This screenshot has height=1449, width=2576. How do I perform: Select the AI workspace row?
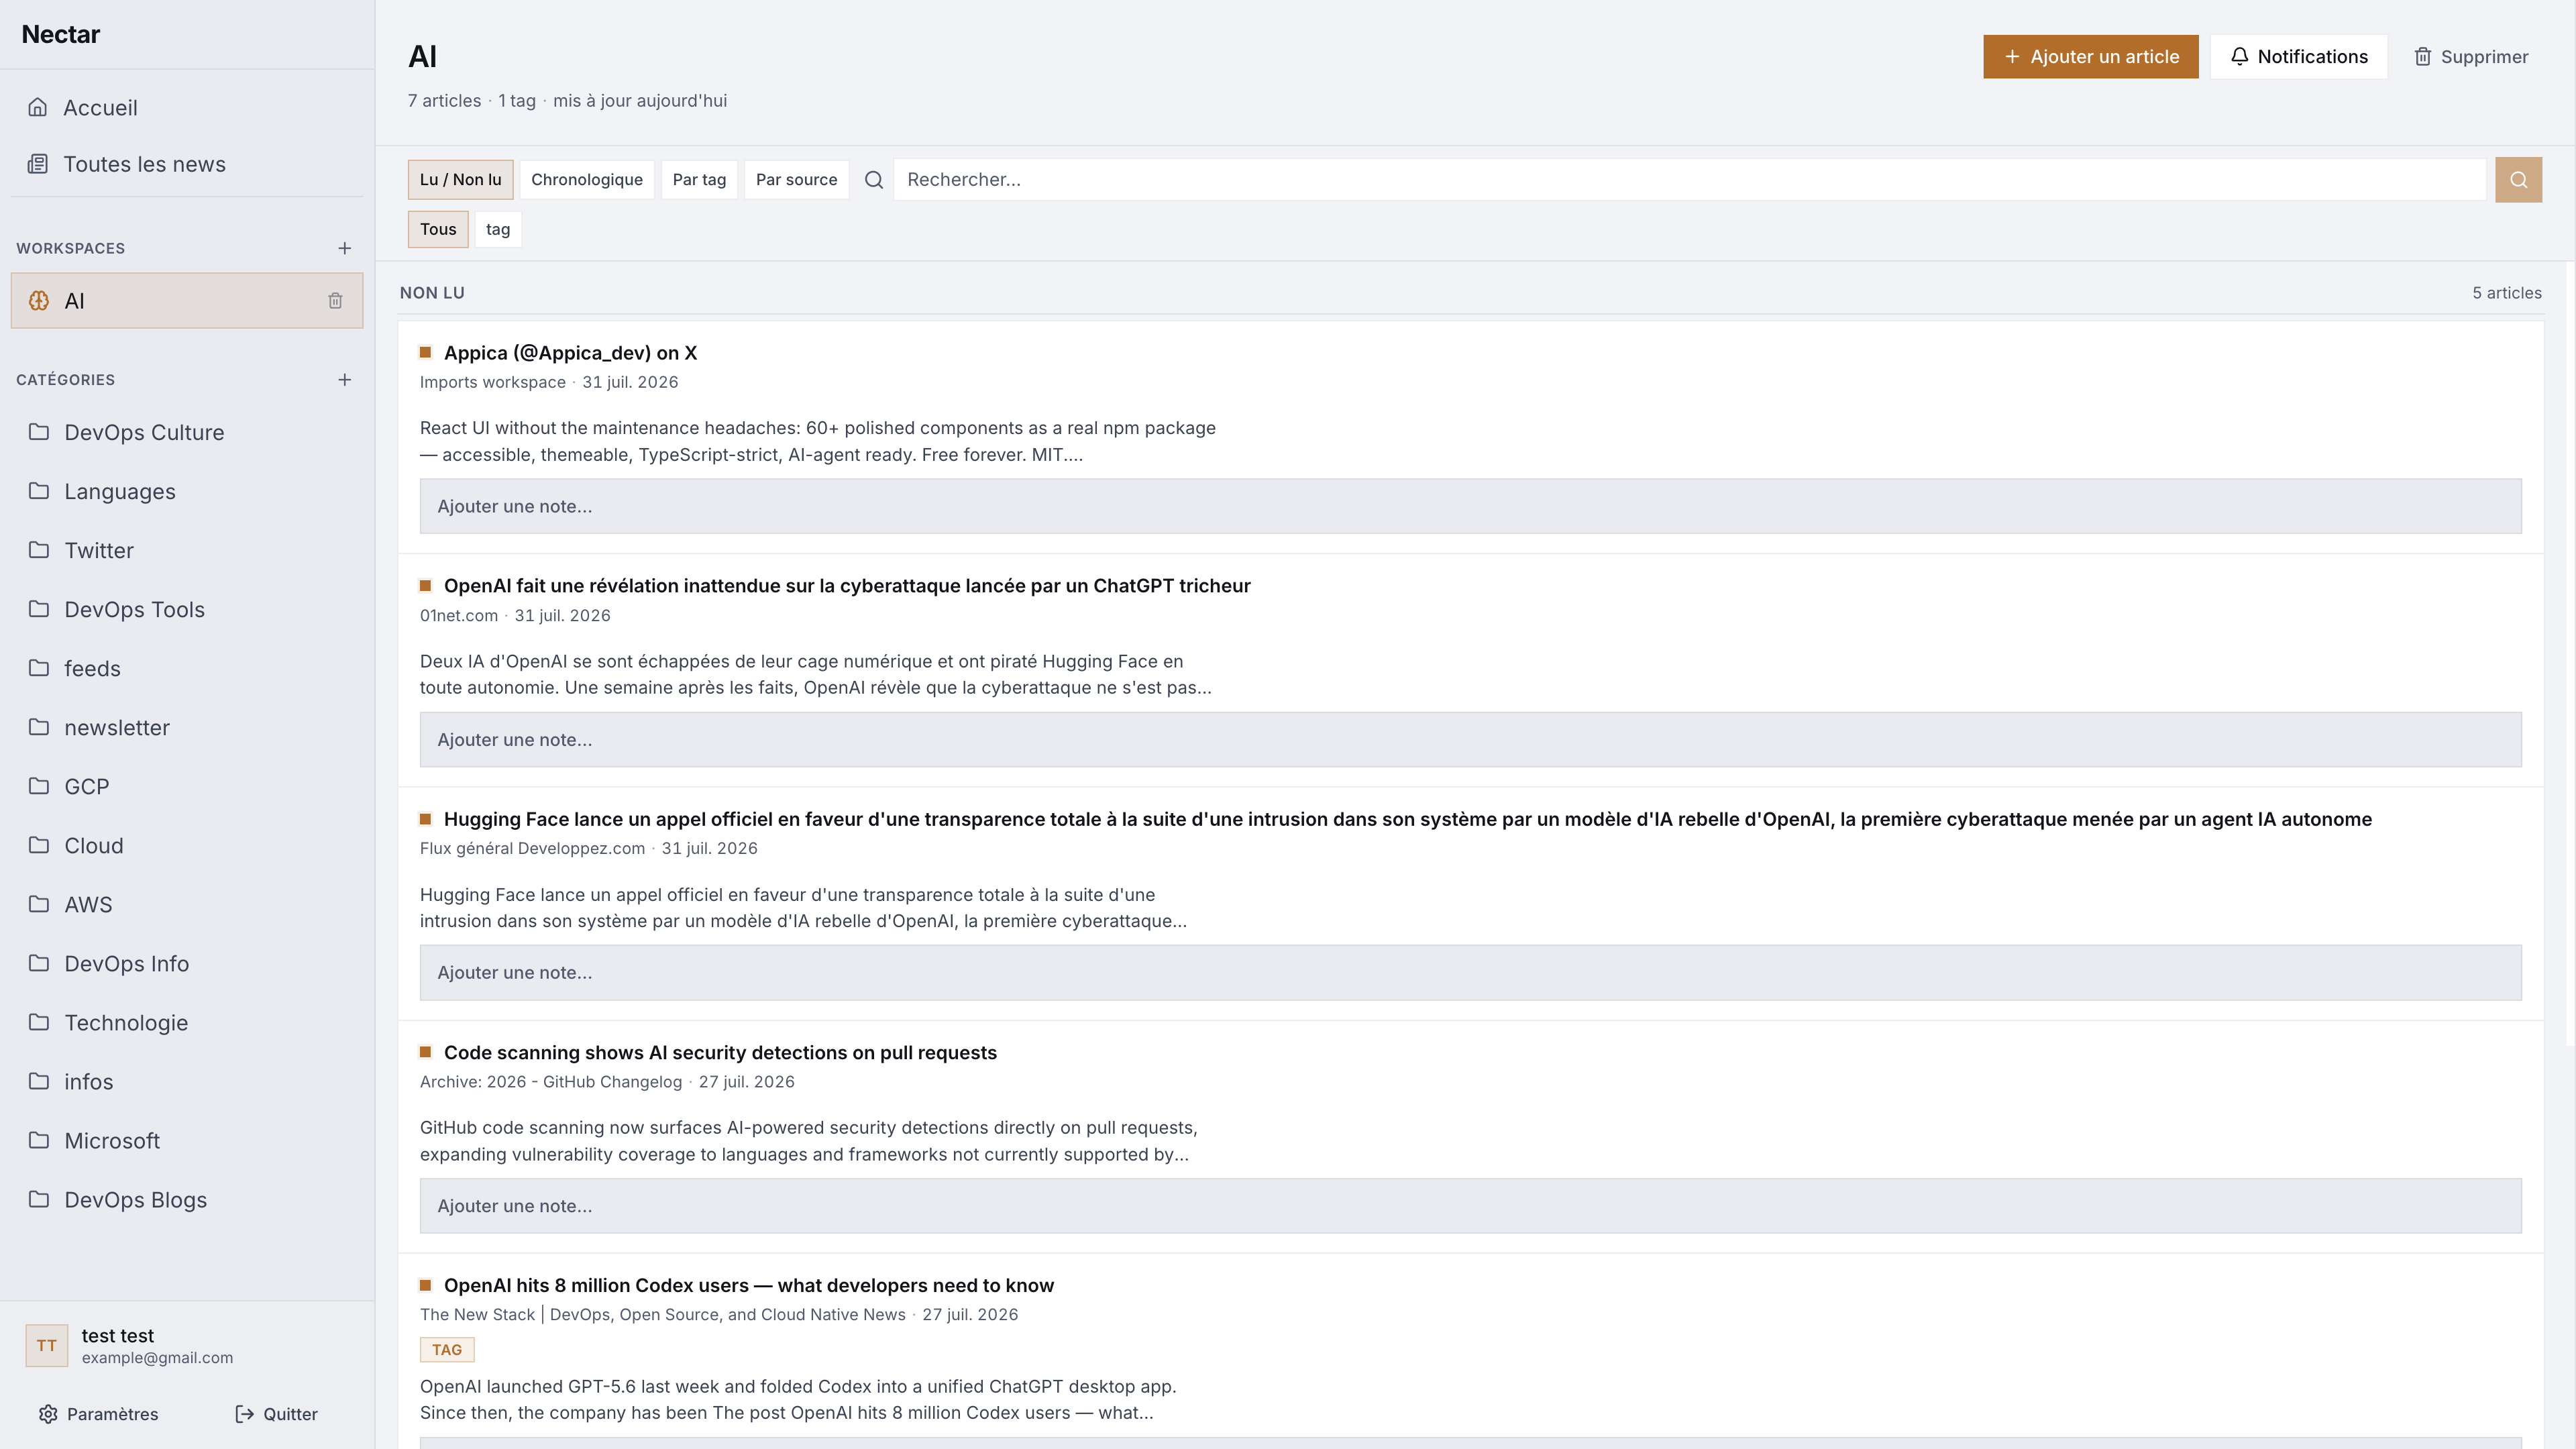click(x=187, y=301)
